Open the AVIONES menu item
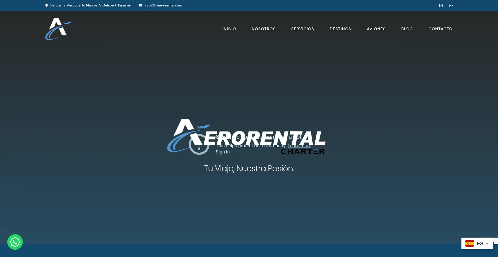498x257 pixels. 376,29
